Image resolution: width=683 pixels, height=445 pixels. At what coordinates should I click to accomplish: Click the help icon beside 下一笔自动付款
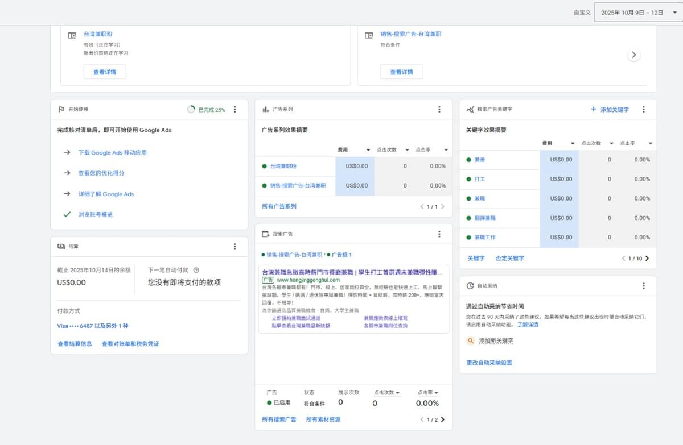point(196,271)
